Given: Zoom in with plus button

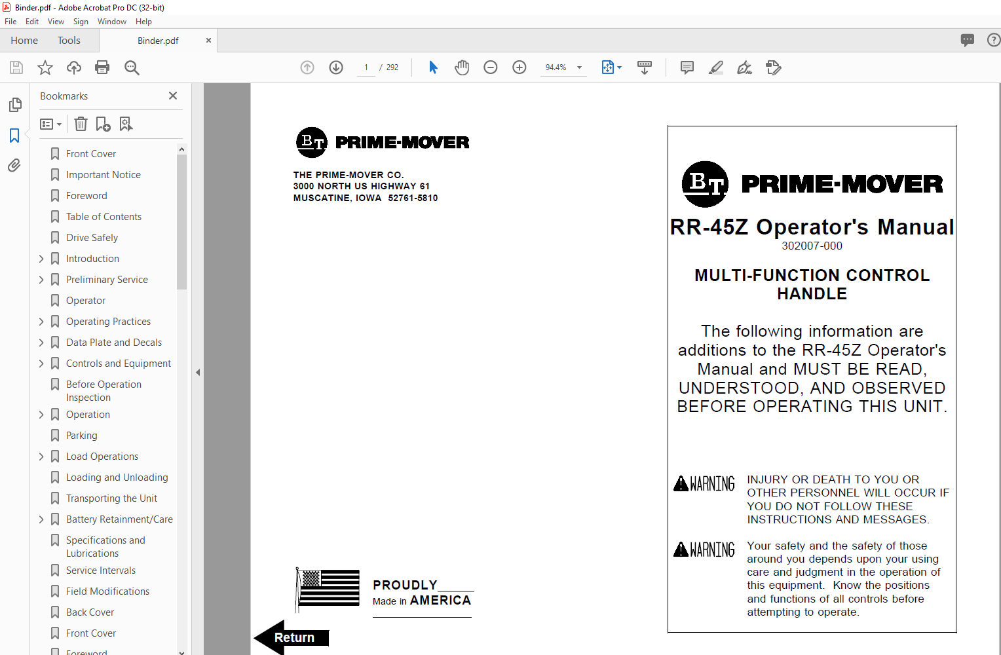Looking at the screenshot, I should click(x=519, y=67).
